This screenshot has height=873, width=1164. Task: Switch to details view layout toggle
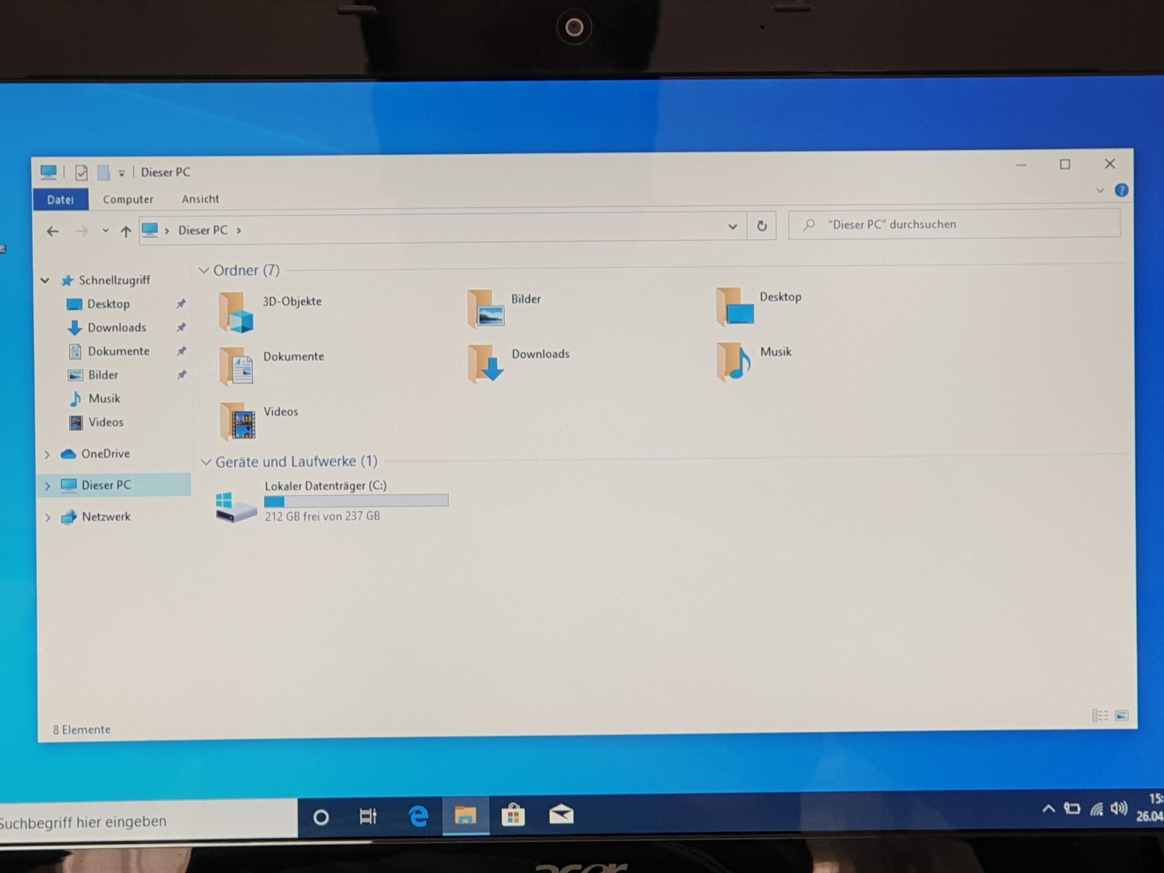(x=1100, y=716)
